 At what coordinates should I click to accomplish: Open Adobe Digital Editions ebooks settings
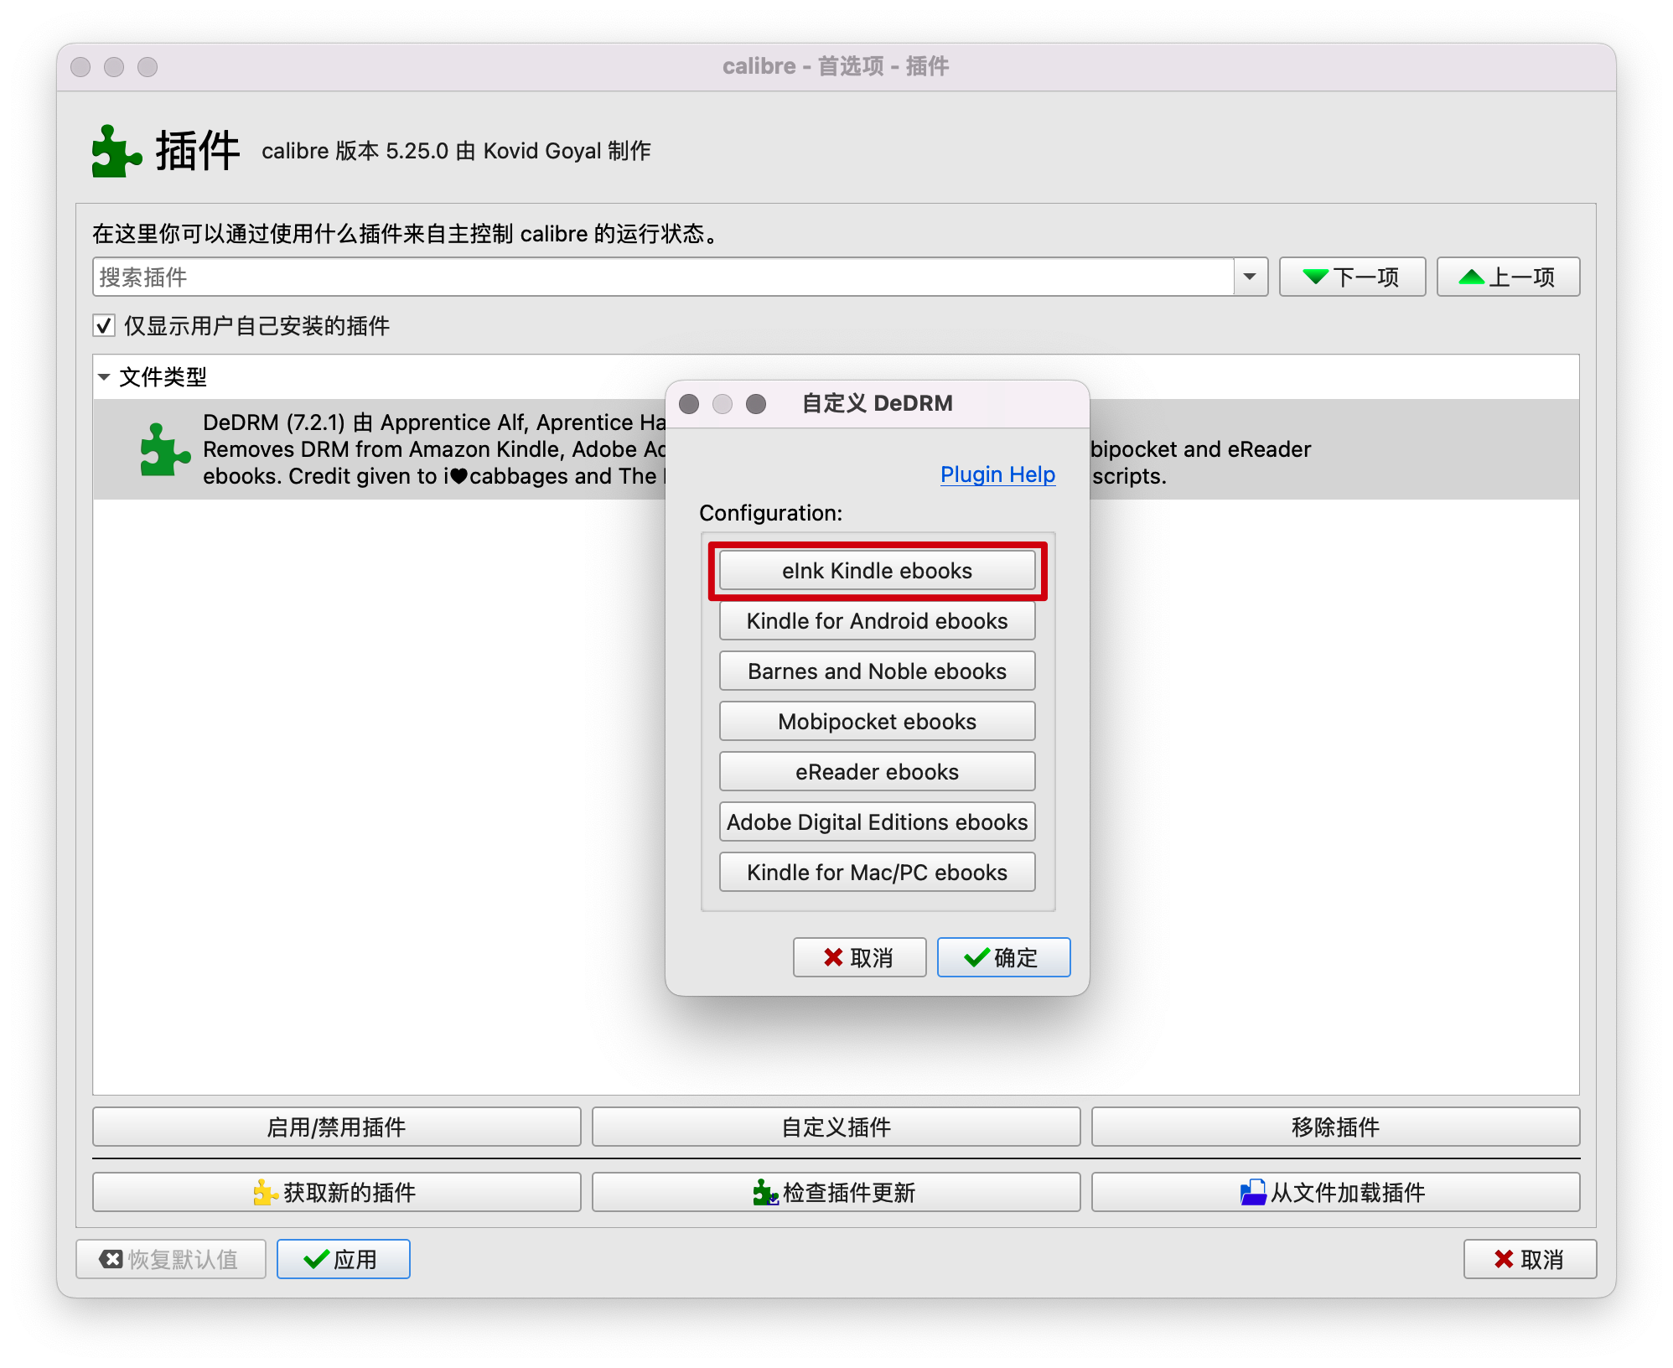[x=877, y=822]
